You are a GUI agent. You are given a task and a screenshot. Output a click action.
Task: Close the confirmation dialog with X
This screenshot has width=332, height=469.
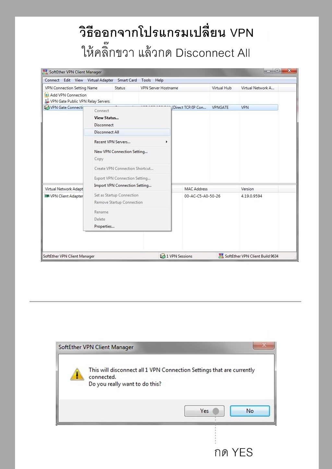pyautogui.click(x=264, y=345)
